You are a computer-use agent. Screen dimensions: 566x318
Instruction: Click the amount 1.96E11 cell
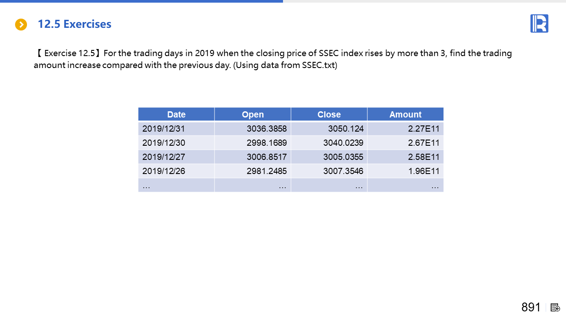(x=424, y=171)
